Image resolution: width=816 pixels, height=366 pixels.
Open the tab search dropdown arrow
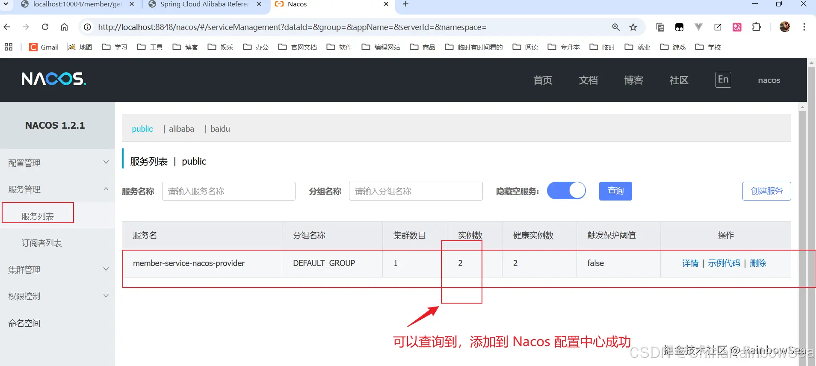coord(6,4)
